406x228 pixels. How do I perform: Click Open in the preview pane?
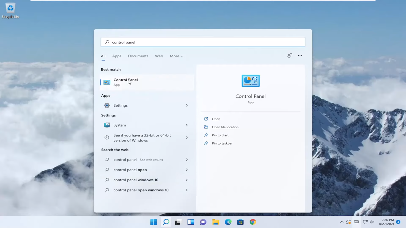(x=216, y=119)
